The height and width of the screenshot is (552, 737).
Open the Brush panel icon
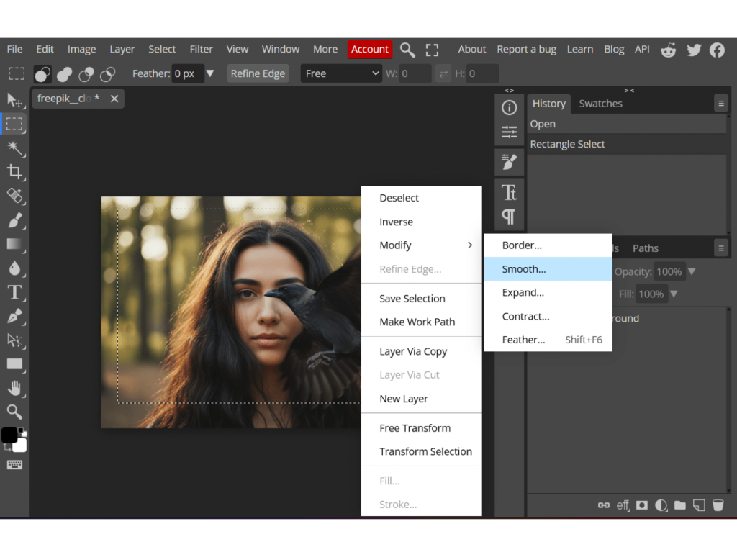tap(509, 162)
